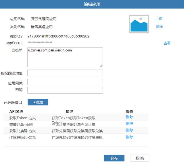Click the 编辑应用 dialog title
Screen dimensions: 184x166
coord(92,4)
